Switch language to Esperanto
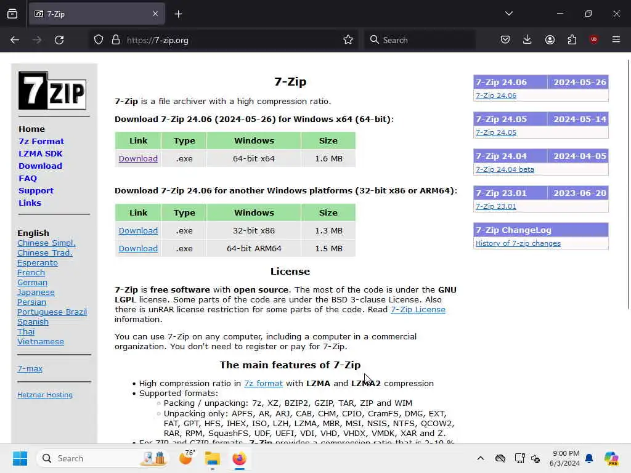Viewport: 631px width, 473px height. tap(38, 262)
